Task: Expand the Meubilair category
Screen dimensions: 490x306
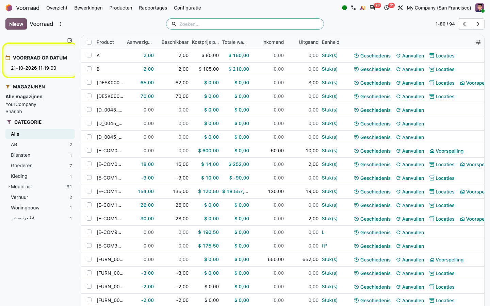Action: 9,187
